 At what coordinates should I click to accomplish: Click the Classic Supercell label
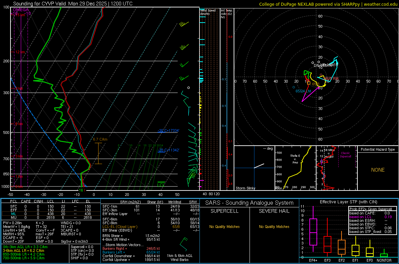click(345, 155)
